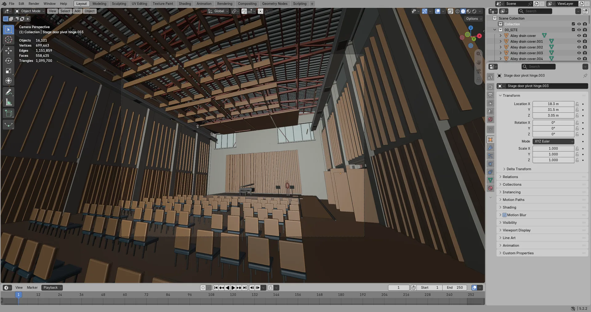Select the Measure tool
Screen dimensions: 591x312
pyautogui.click(x=9, y=102)
